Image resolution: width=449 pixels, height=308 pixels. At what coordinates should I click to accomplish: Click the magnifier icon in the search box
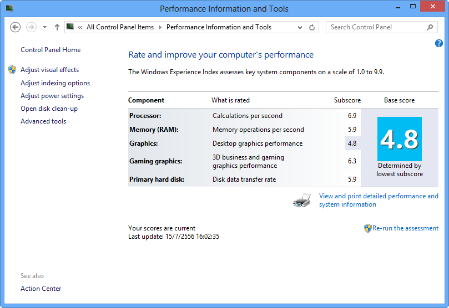point(430,27)
